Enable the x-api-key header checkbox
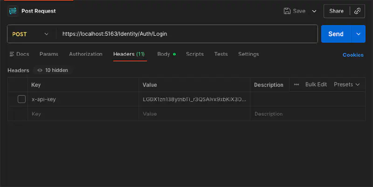The height and width of the screenshot is (187, 373). [x=21, y=99]
